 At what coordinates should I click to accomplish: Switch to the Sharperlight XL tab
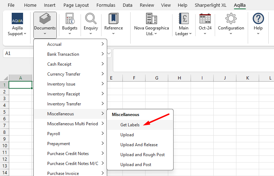tap(210, 5)
